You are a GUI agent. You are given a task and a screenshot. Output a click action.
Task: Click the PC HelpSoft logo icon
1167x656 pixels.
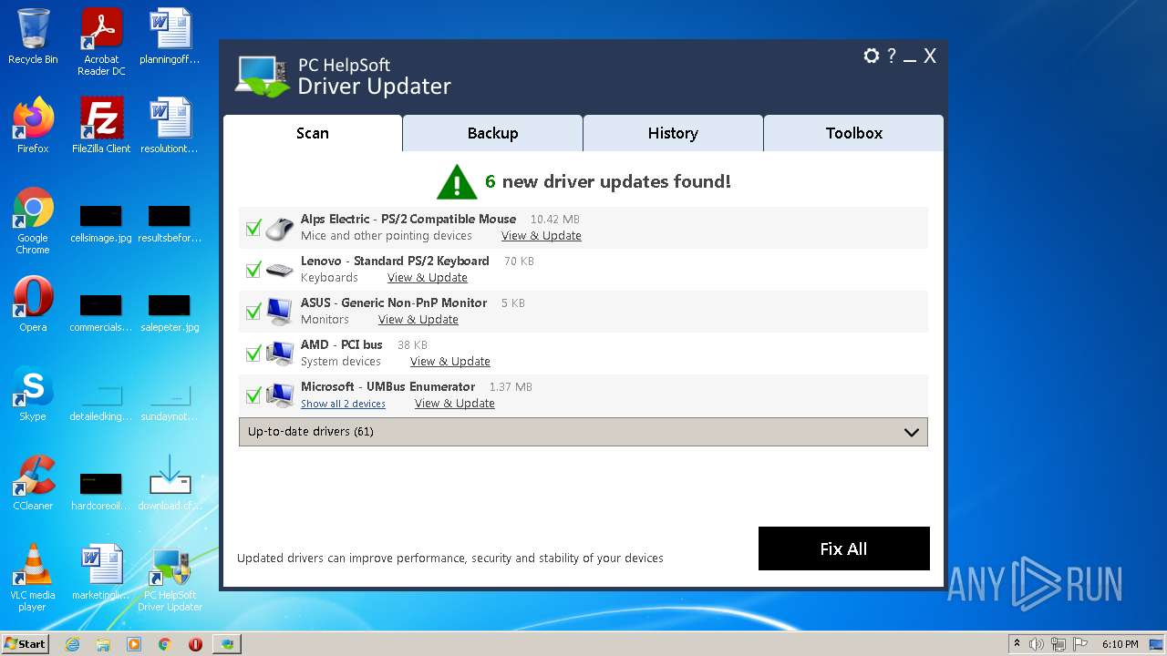263,76
